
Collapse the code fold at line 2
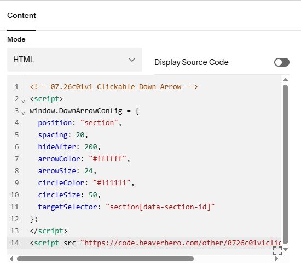23,101
